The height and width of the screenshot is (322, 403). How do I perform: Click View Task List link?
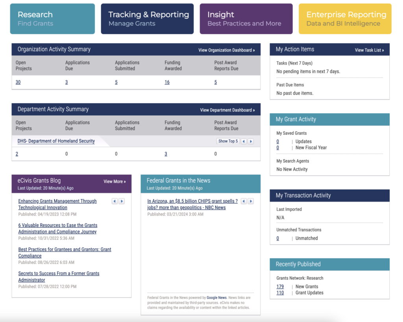(369, 50)
